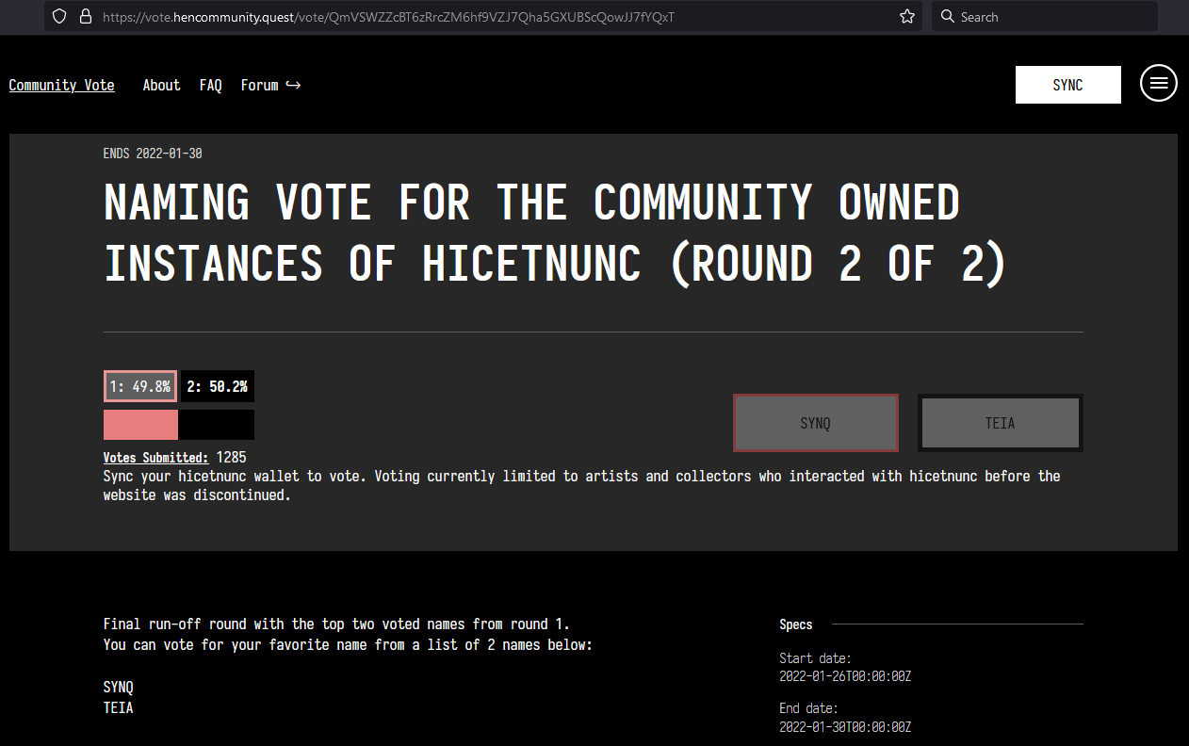This screenshot has width=1189, height=746.
Task: Click the padlock site security icon
Action: click(86, 16)
